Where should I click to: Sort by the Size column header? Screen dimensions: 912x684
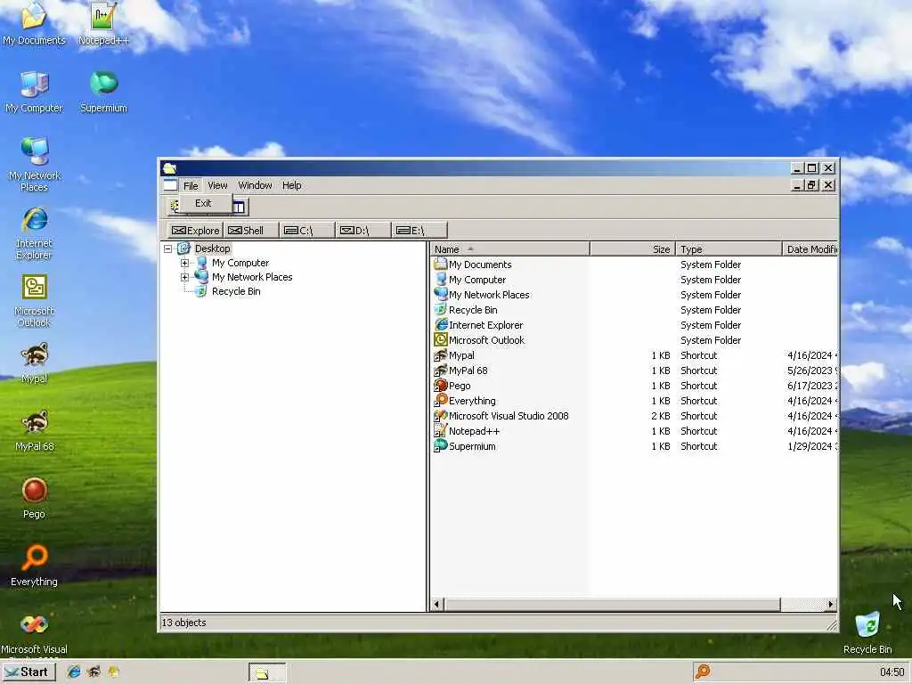click(633, 249)
